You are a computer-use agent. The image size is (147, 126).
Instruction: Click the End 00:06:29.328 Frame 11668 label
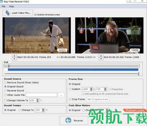click(x=122, y=57)
